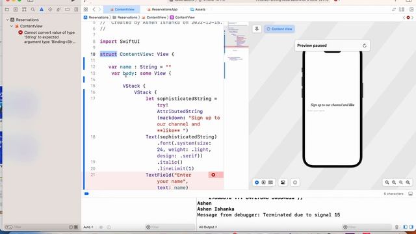Open the related items grid icon
Screen dimensions: 416x234
tap(86, 9)
